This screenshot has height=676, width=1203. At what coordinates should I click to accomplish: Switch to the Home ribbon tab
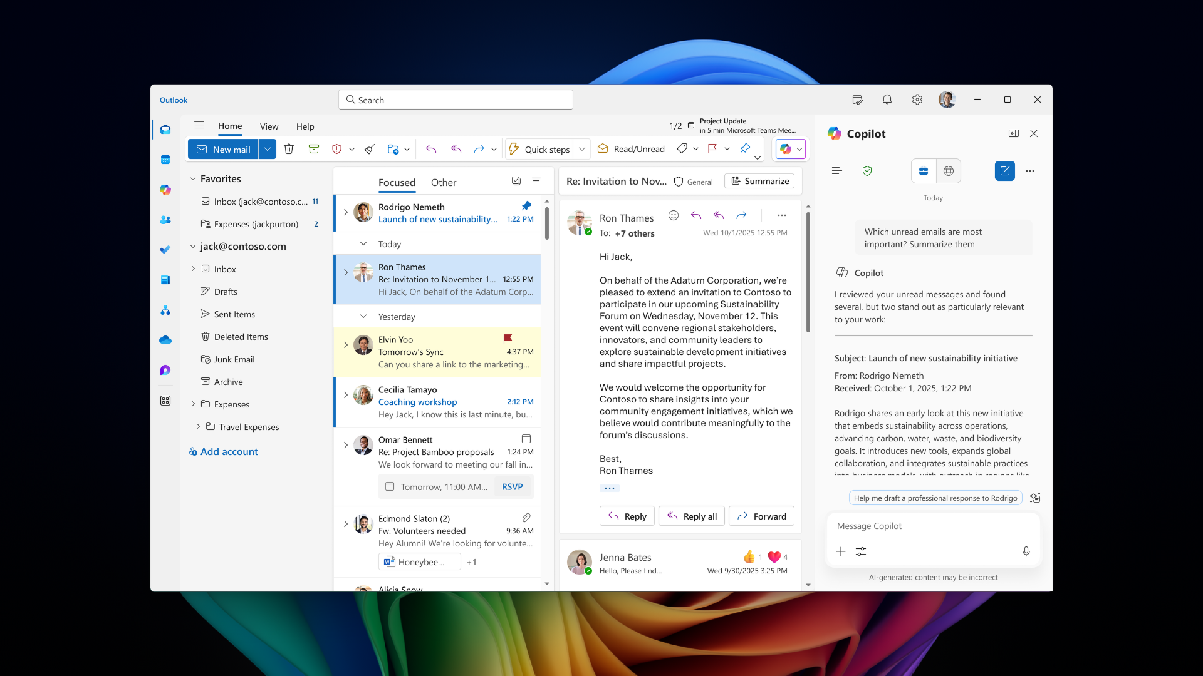click(x=230, y=126)
